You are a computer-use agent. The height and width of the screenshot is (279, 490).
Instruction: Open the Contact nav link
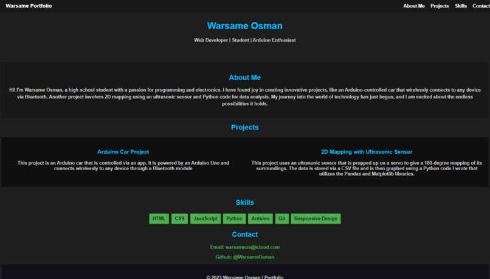tap(481, 6)
